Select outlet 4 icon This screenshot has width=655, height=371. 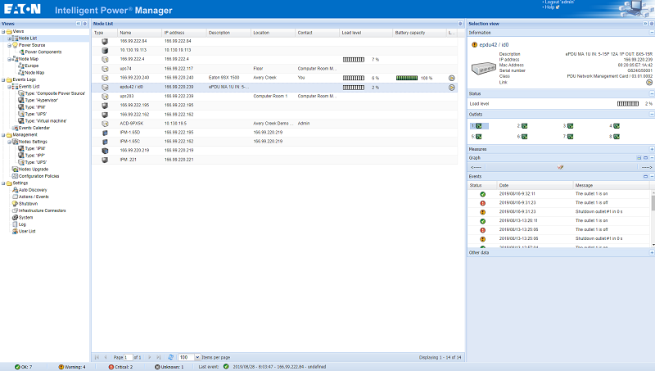(x=617, y=126)
